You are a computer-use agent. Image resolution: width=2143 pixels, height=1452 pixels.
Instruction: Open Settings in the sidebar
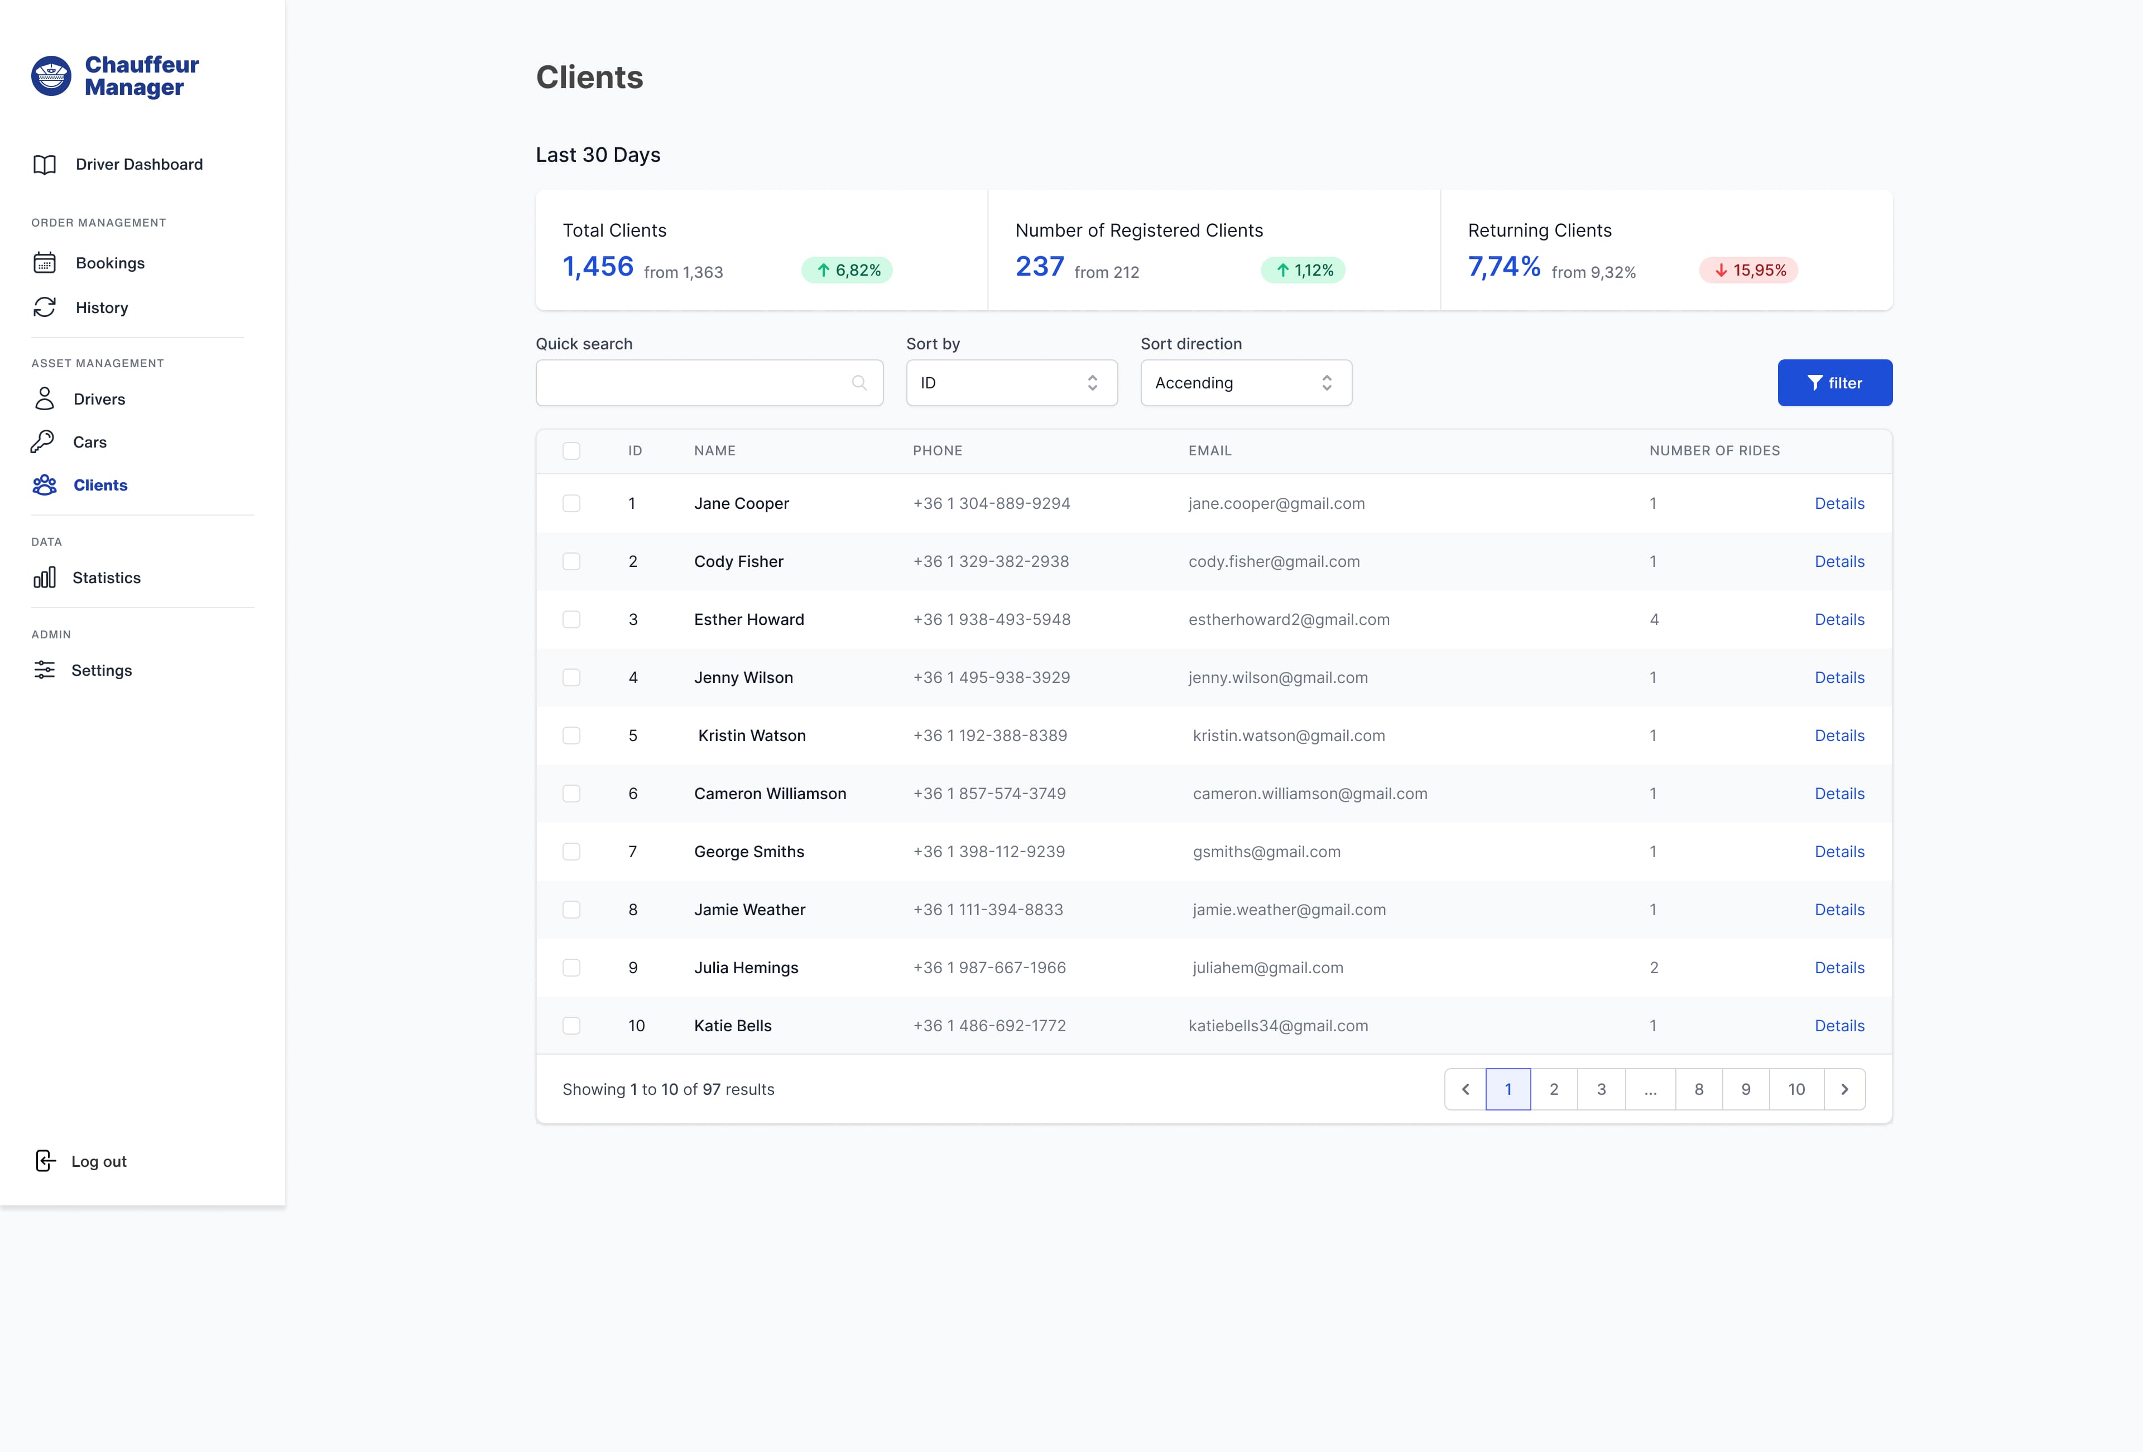102,670
